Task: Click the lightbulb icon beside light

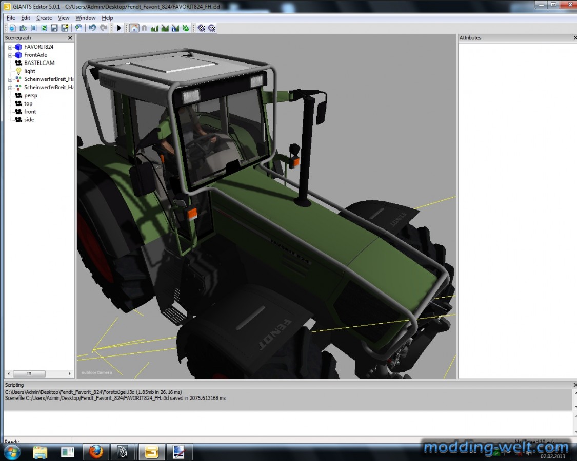Action: click(18, 71)
